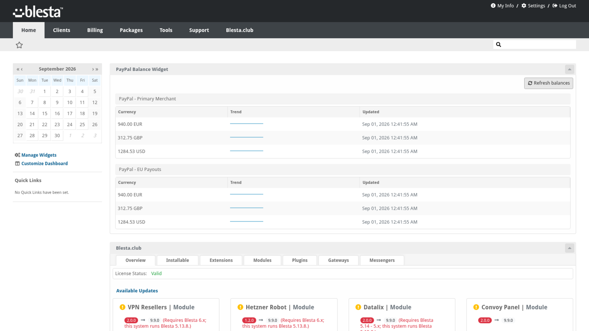
Task: Switch to the Extensions tab
Action: click(221, 260)
